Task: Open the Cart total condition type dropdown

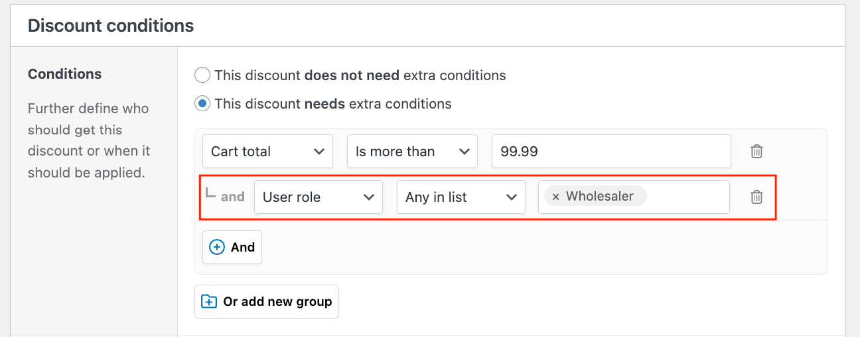Action: [x=267, y=151]
